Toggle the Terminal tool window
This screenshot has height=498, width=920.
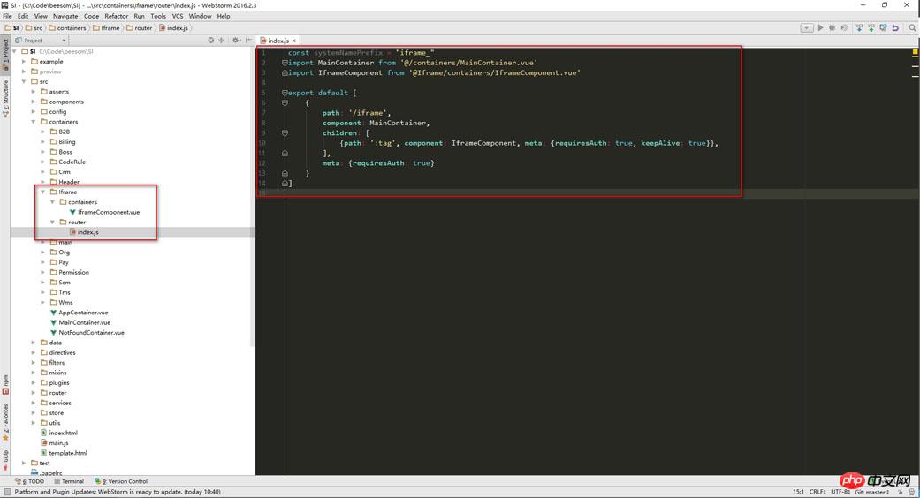coord(68,481)
